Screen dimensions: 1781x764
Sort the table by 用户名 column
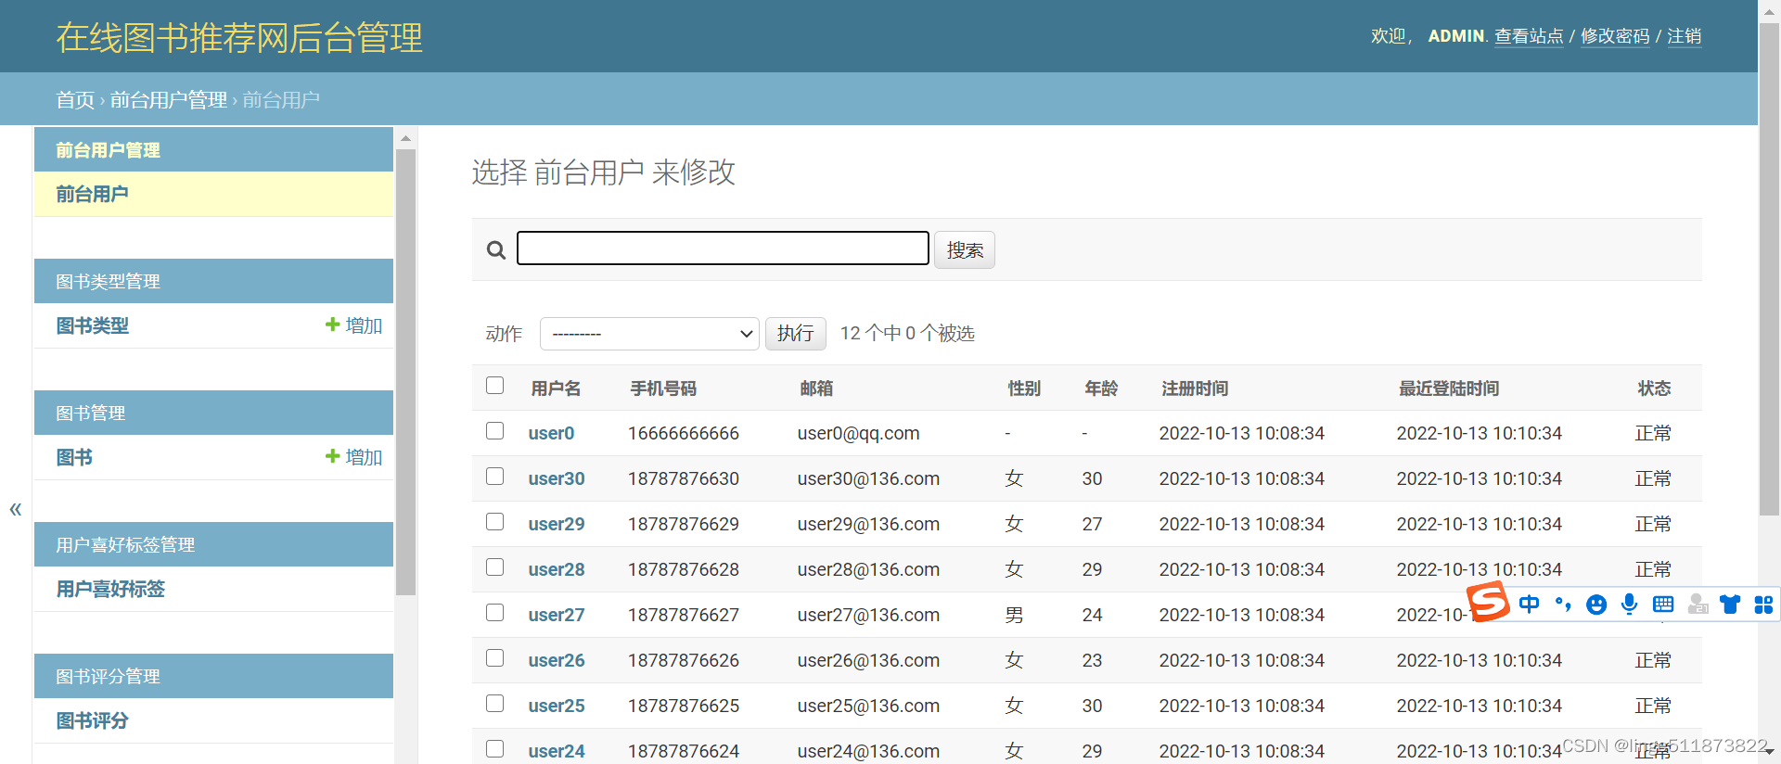[556, 388]
